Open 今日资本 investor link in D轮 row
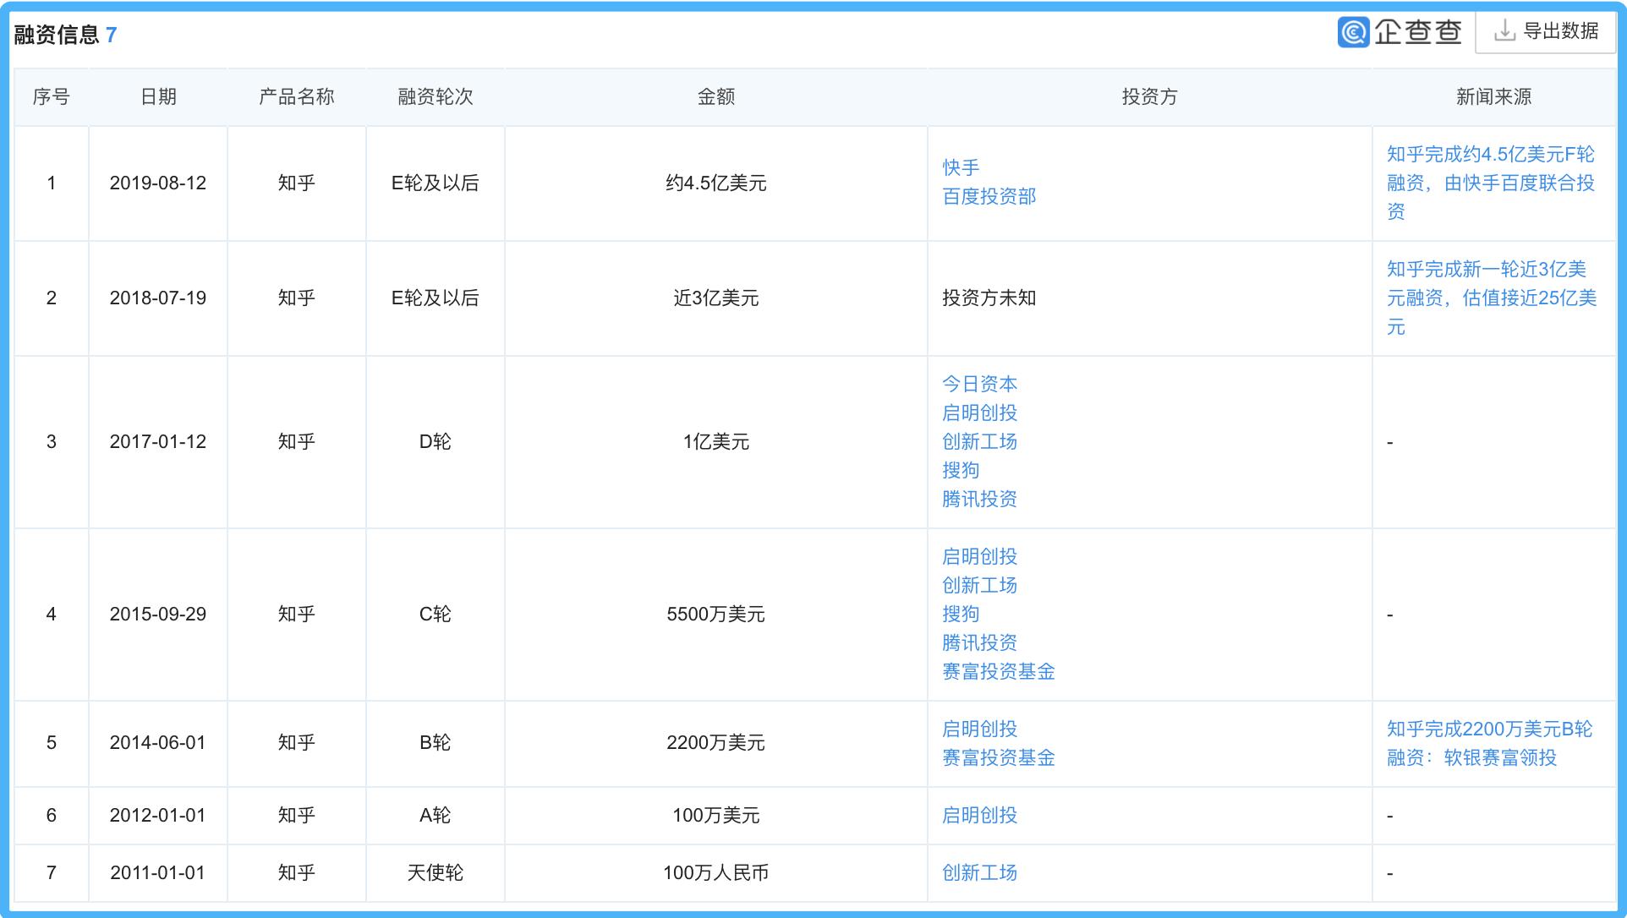Image resolution: width=1627 pixels, height=918 pixels. click(980, 385)
